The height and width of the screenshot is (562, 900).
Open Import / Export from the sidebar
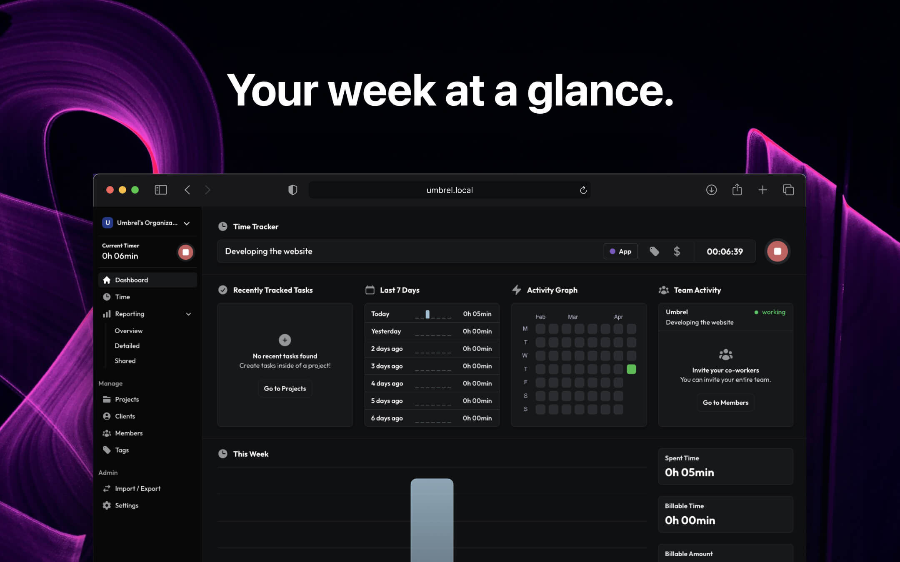click(x=137, y=488)
